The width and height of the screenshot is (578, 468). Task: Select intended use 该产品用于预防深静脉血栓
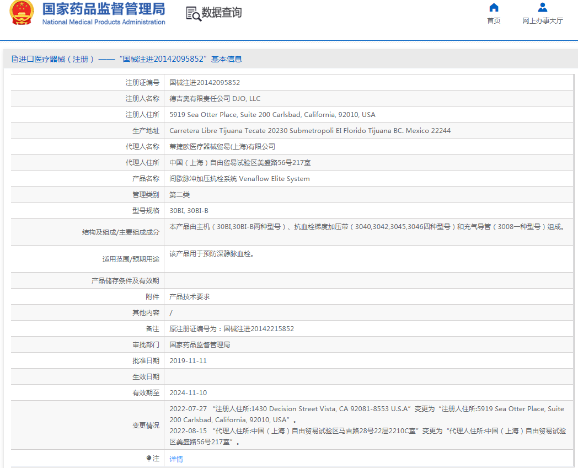click(212, 254)
